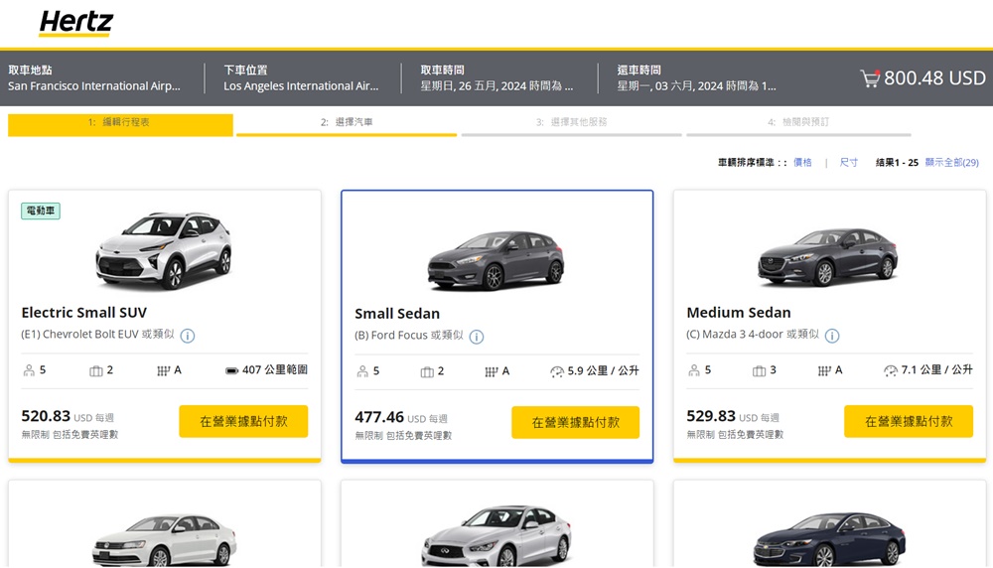993x568 pixels.
Task: Open info icon for Ford Focus
Action: (x=477, y=337)
